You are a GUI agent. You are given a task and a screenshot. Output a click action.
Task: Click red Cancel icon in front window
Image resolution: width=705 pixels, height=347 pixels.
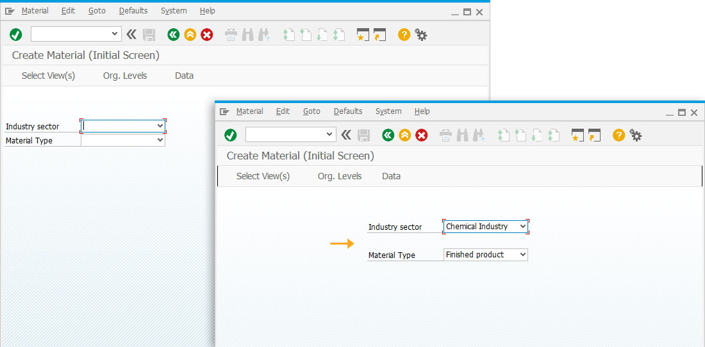(x=421, y=135)
